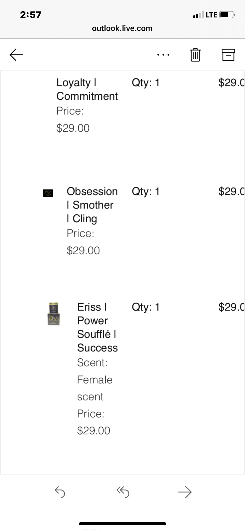Open the three-dot more options menu
245x530 pixels.
click(x=163, y=55)
